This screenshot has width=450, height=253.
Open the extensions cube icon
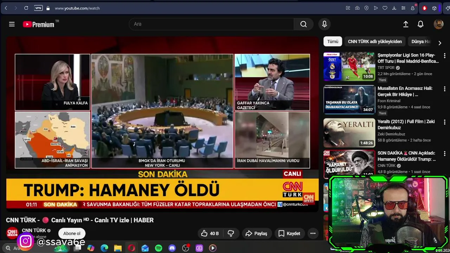pos(435,8)
